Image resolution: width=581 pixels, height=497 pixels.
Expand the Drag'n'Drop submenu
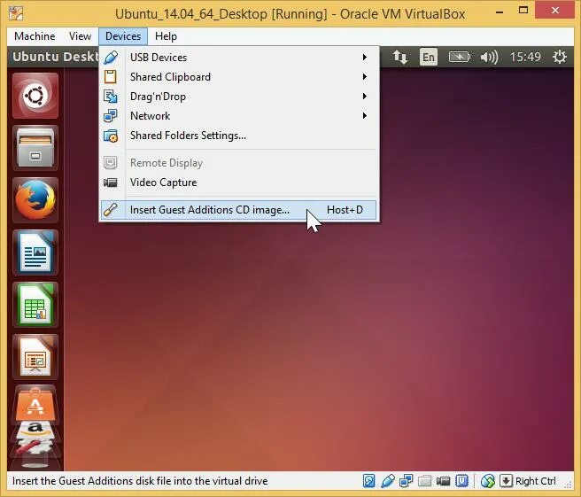[239, 97]
